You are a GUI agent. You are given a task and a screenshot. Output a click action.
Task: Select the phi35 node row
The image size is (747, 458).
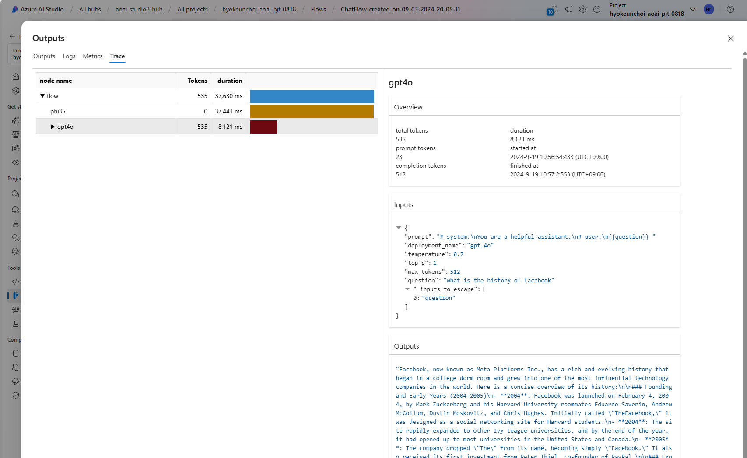coord(207,111)
